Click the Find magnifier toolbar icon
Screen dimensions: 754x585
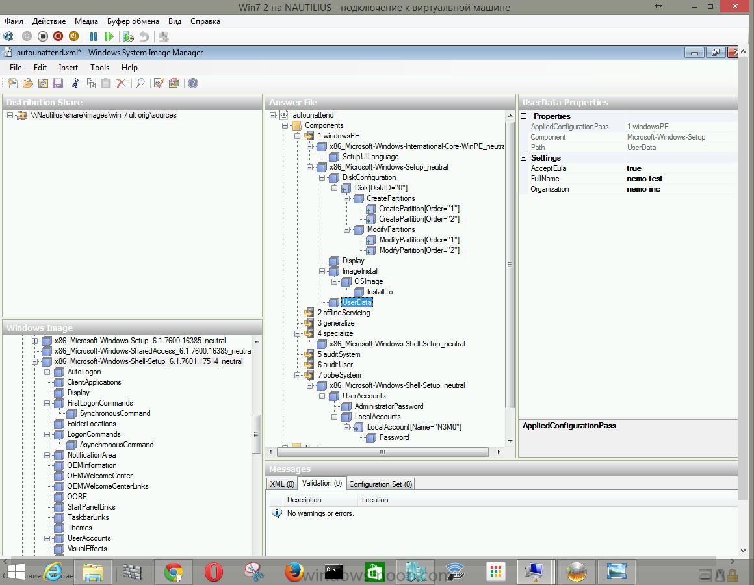pos(140,83)
